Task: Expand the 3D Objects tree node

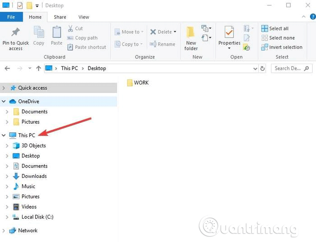Action: tap(7, 145)
